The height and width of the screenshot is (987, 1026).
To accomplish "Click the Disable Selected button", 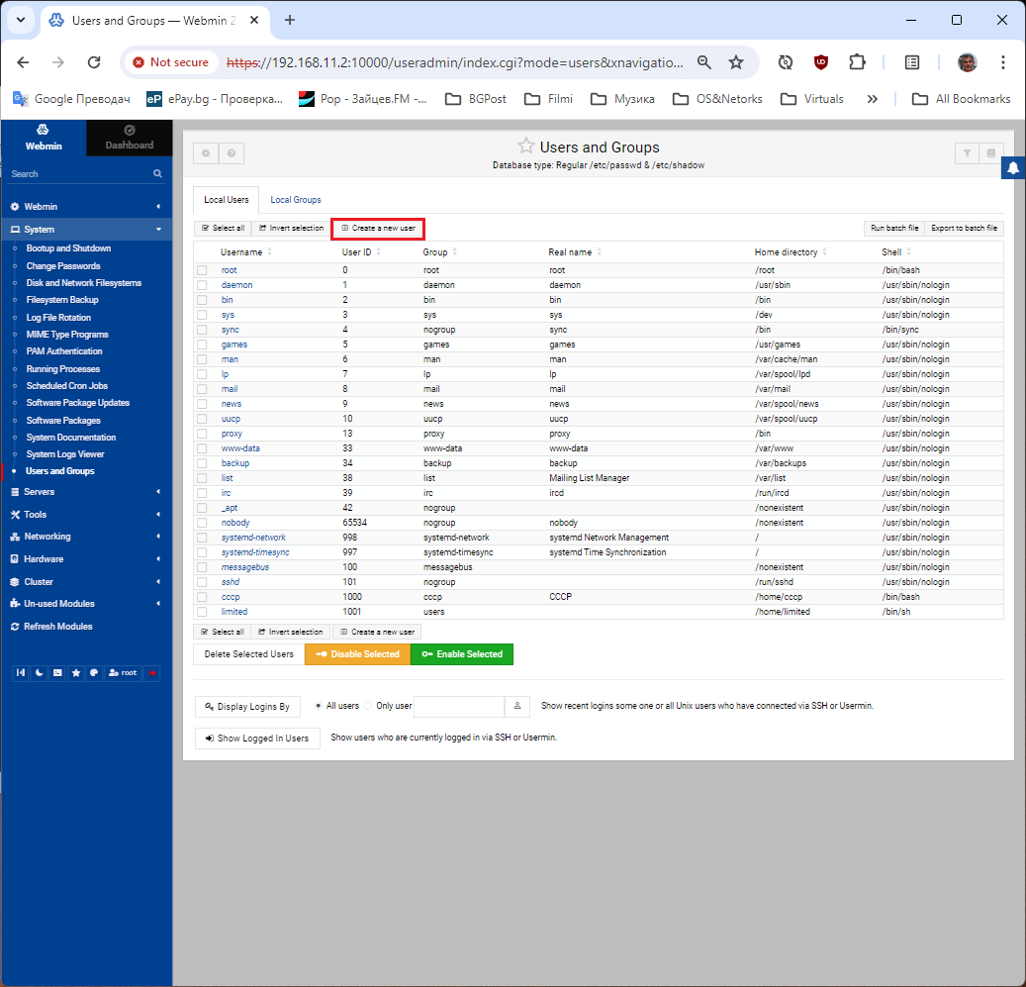I will [358, 654].
